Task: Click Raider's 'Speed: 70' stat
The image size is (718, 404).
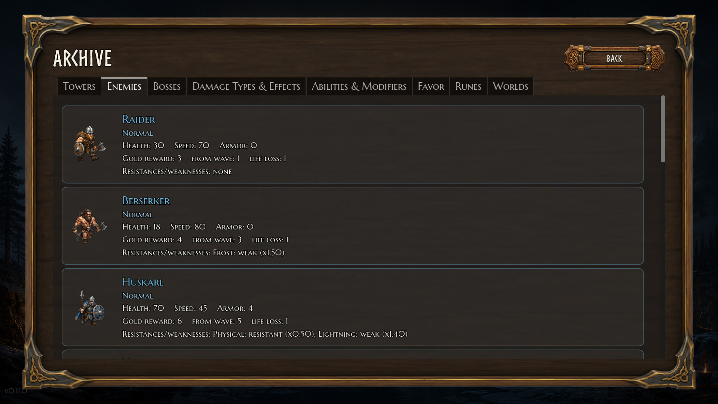Action: tap(192, 146)
